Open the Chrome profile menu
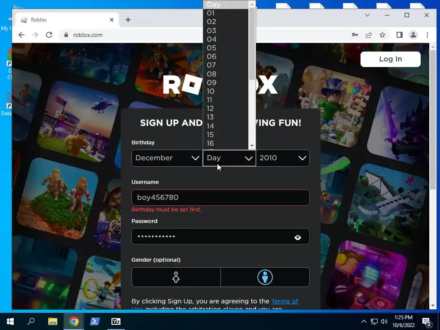 point(413,35)
